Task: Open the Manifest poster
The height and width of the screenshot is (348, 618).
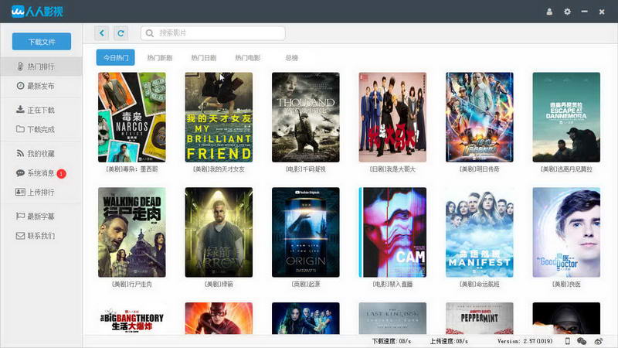Action: pyautogui.click(x=479, y=233)
